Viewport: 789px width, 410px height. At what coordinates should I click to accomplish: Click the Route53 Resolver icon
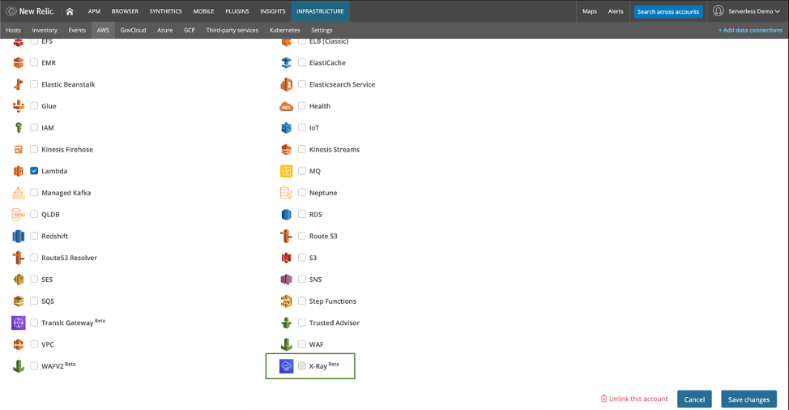(x=19, y=258)
